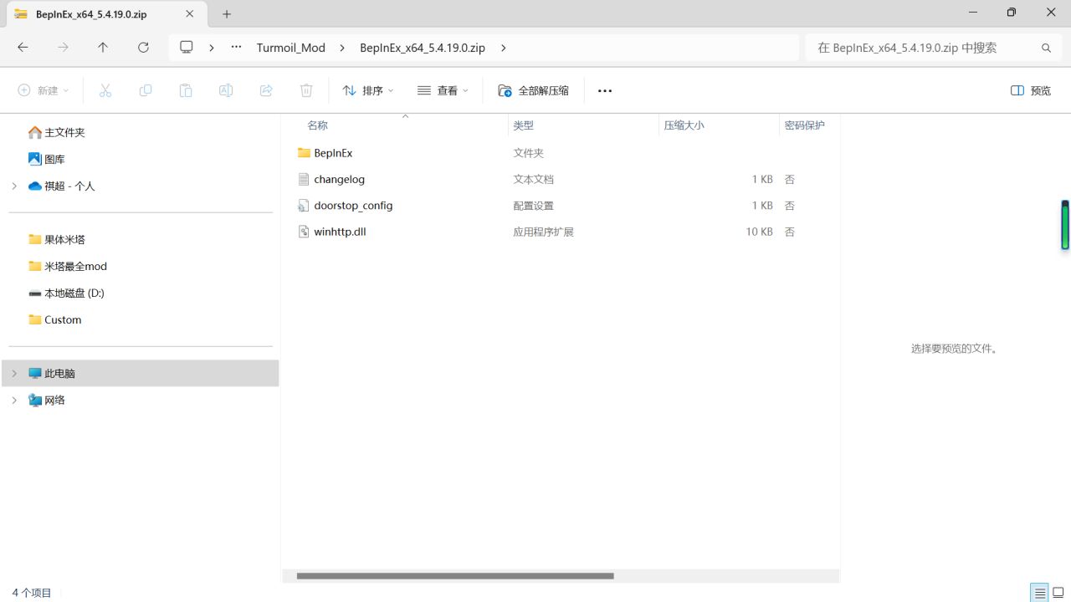Click the 应用程序扩展 type cell
Screen dimensions: 1071x602
coord(543,232)
